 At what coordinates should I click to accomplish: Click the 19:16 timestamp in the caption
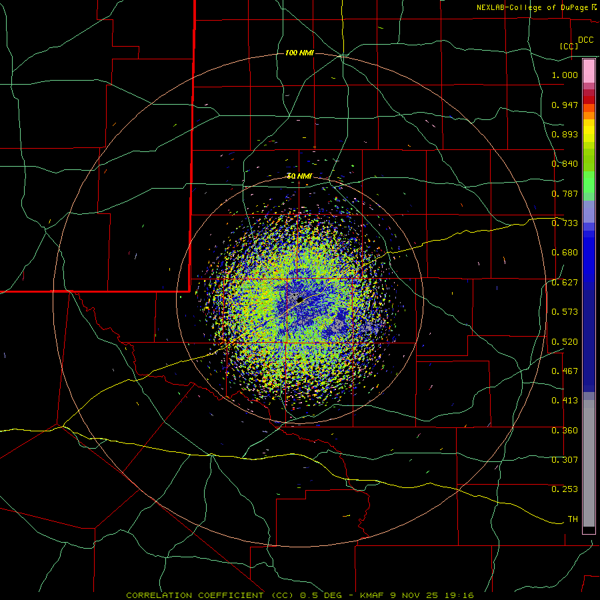click(x=459, y=595)
